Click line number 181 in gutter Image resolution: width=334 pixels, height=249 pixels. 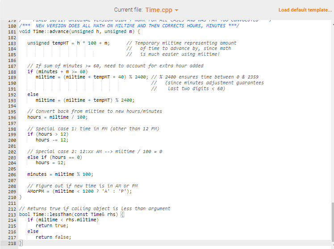coord(12,32)
